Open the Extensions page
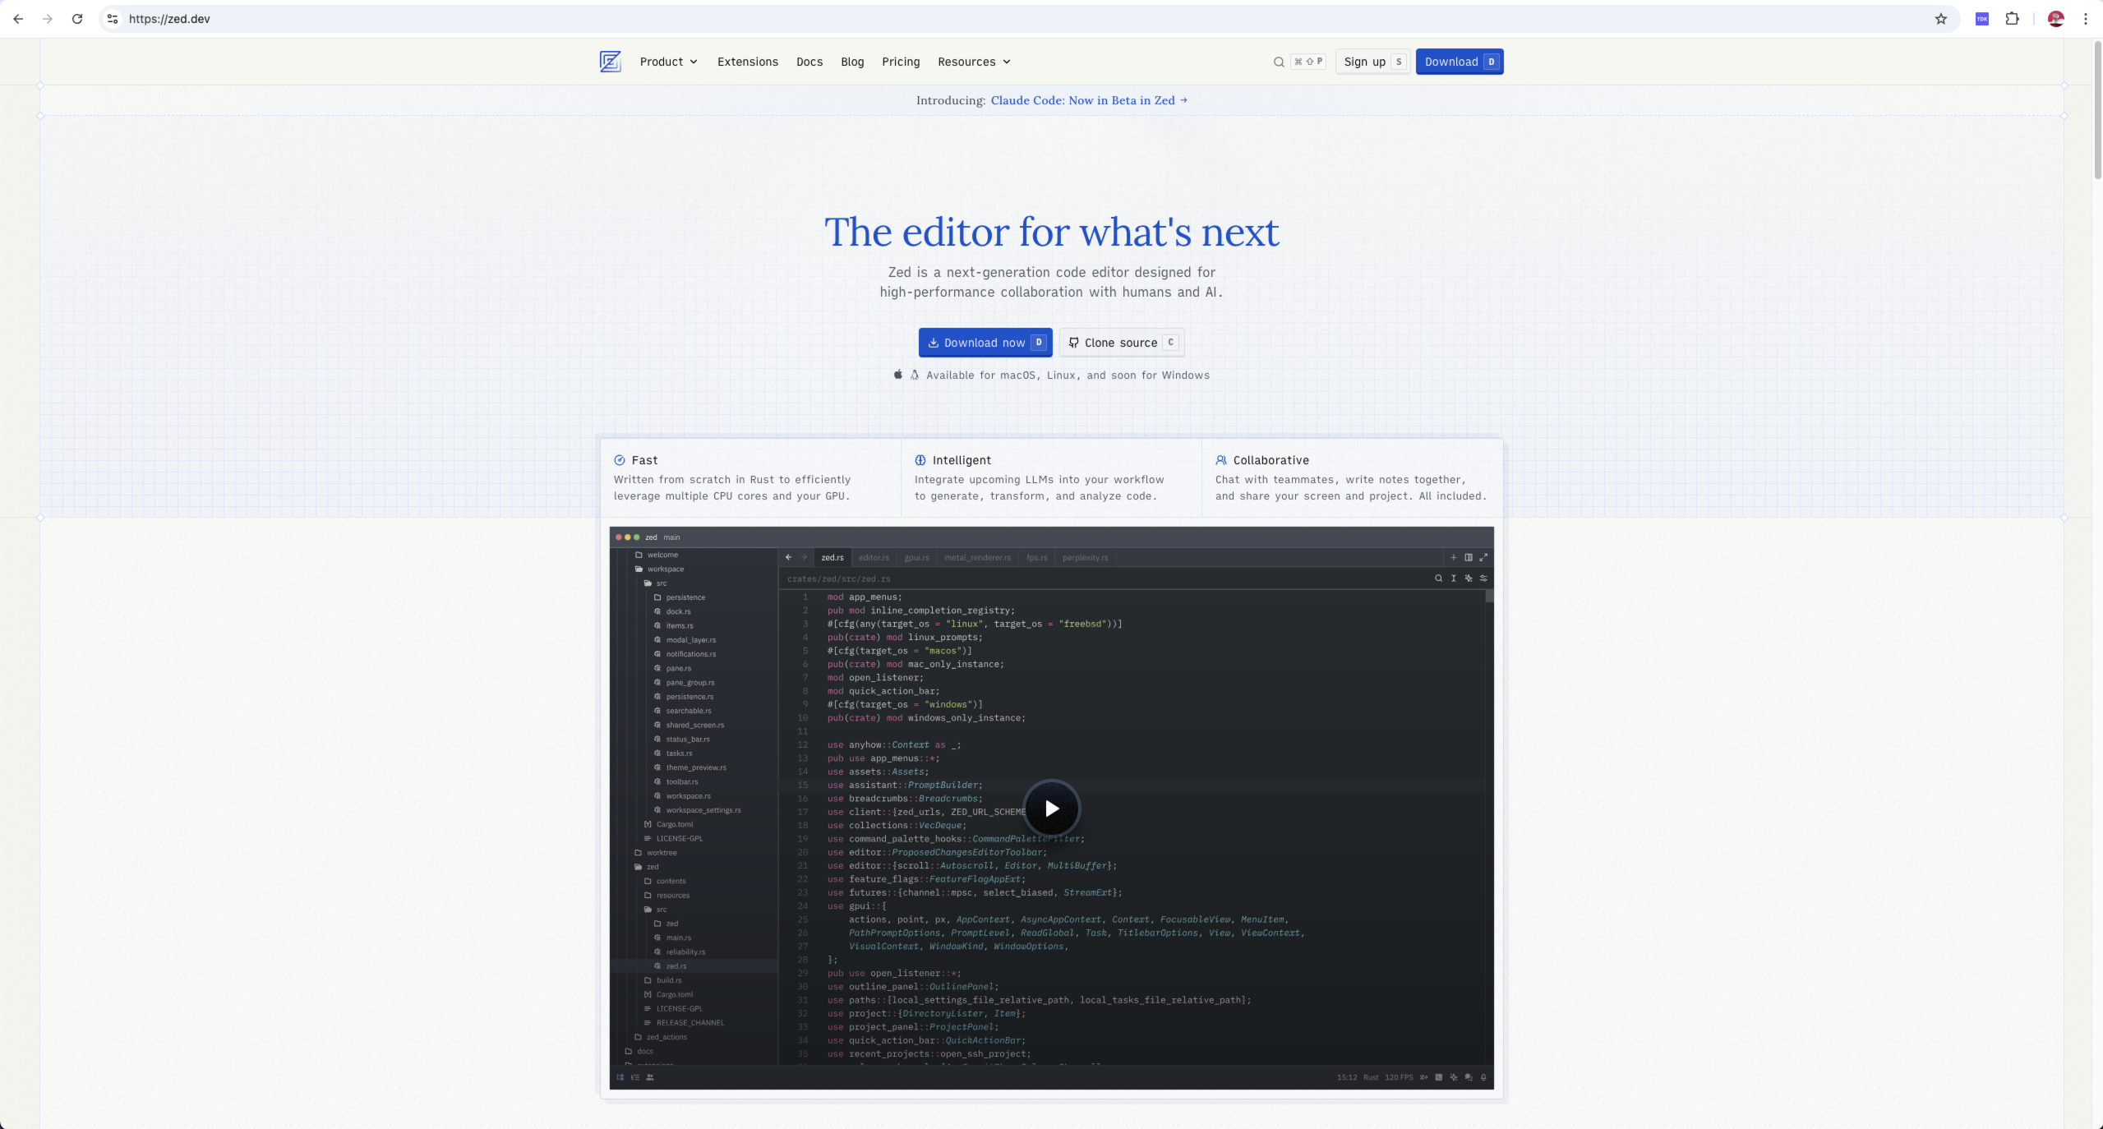Viewport: 2103px width, 1129px height. click(747, 62)
